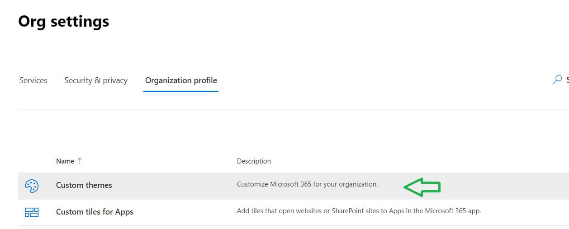Click the blue underline below Organization profile
Viewport: 569px width, 229px height.
(x=181, y=91)
